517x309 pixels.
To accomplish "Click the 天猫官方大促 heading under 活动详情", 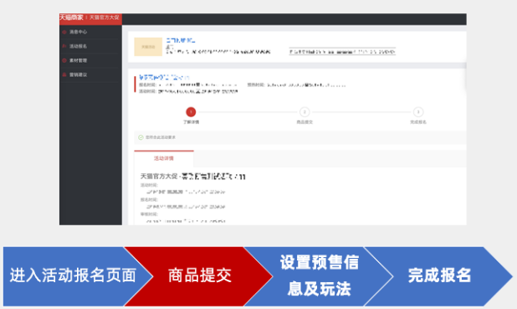I will 193,177.
